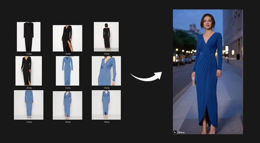The height and width of the screenshot is (143, 260).
Task: Open the e9.png thumbnail image
Action: click(106, 105)
